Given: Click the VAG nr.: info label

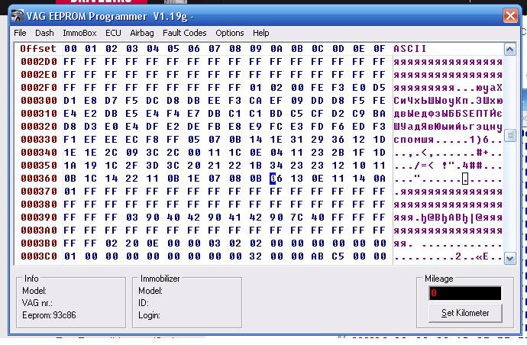Looking at the screenshot, I should (x=37, y=303).
